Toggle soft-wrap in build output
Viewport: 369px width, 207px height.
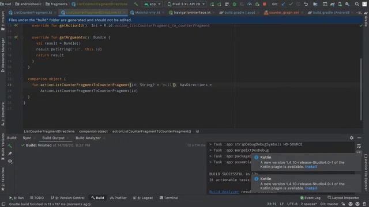point(359,146)
